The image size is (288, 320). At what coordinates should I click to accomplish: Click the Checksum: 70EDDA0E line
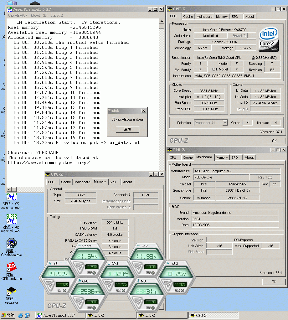click(33, 152)
